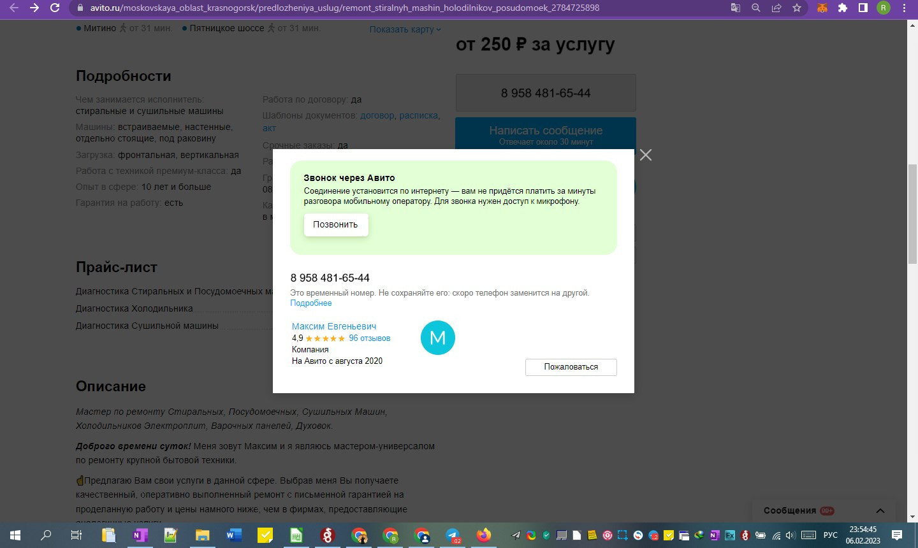Open Microsoft Word from the taskbar
Screen dimensions: 918x548
[233, 535]
